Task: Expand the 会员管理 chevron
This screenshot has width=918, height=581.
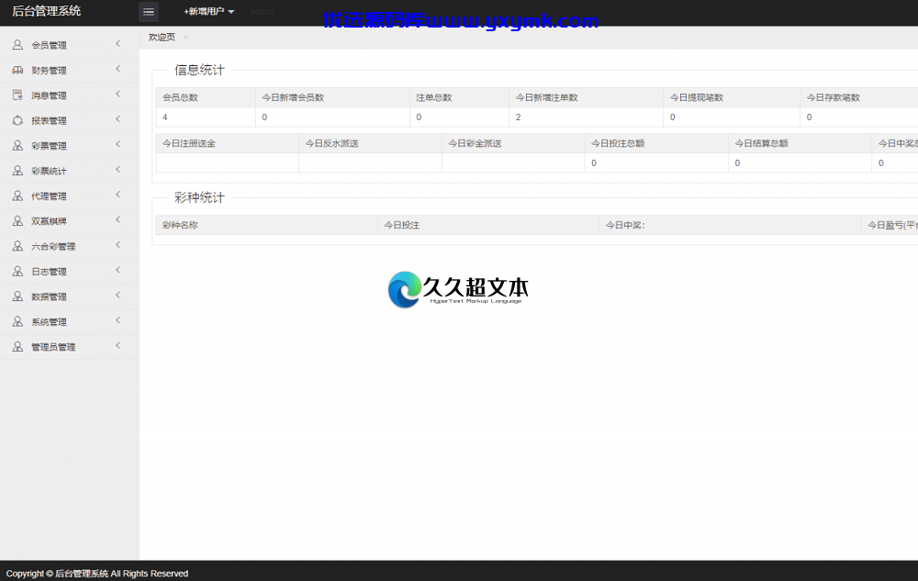Action: pyautogui.click(x=118, y=43)
